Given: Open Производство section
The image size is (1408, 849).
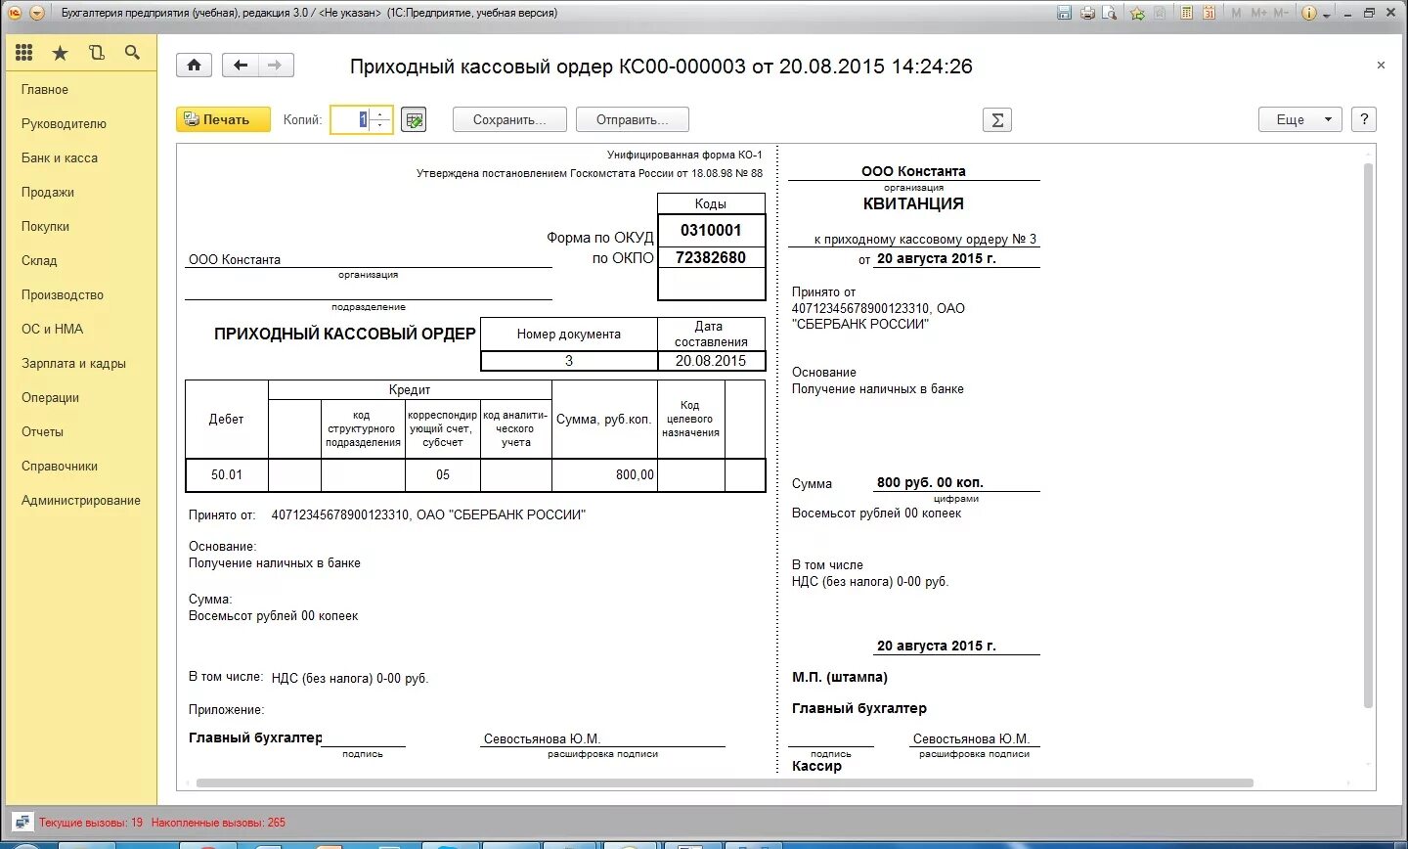Looking at the screenshot, I should (x=63, y=294).
